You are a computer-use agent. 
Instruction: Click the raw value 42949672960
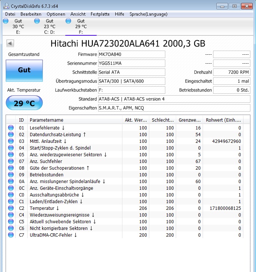pyautogui.click(x=227, y=141)
